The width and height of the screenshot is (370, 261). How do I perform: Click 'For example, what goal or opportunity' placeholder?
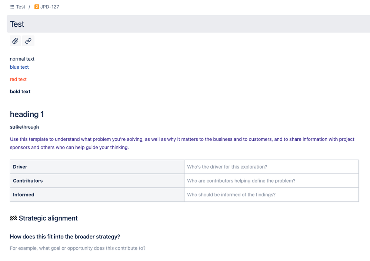click(x=78, y=248)
